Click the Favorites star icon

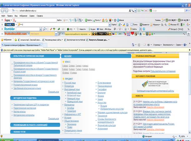[2, 40]
